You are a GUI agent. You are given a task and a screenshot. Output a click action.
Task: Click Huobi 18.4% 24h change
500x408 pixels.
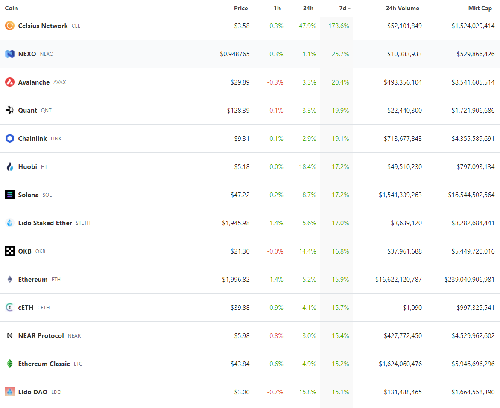click(x=307, y=167)
